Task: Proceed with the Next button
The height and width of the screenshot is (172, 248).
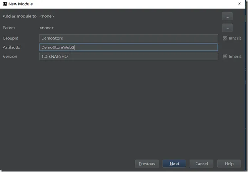Action: 174,164
